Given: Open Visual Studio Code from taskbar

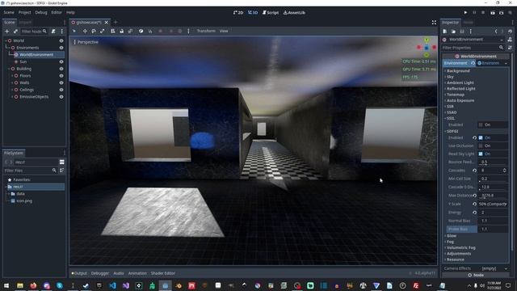Looking at the screenshot, I should 112,285.
